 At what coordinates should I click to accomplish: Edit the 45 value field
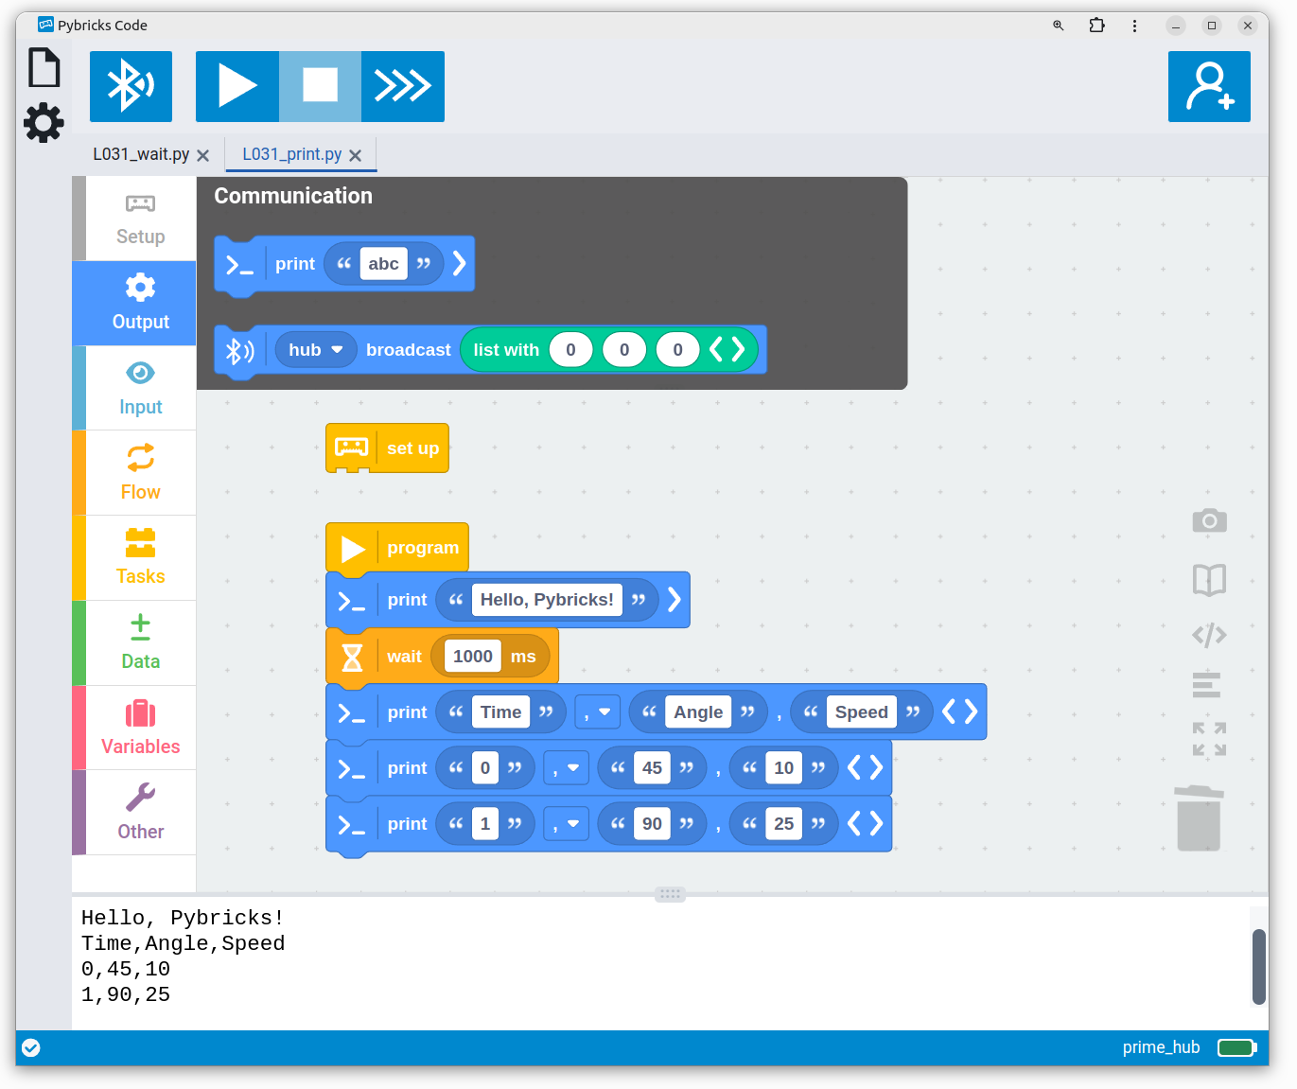click(x=652, y=768)
